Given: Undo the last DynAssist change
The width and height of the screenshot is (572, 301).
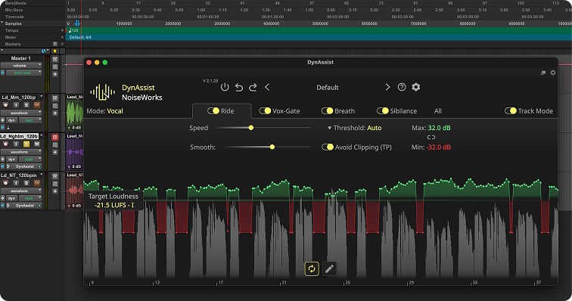Looking at the screenshot, I should click(x=239, y=87).
